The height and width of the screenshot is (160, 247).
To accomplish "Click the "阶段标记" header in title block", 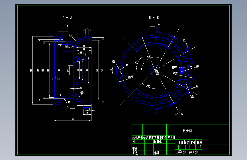I will pos(183,143).
